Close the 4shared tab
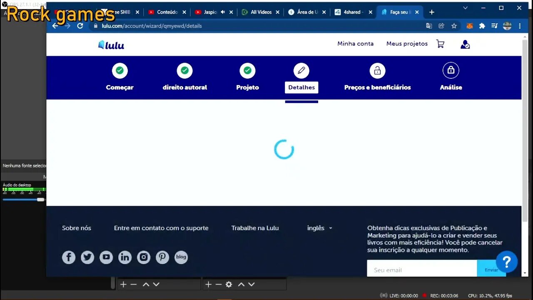The image size is (533, 300). [x=370, y=12]
